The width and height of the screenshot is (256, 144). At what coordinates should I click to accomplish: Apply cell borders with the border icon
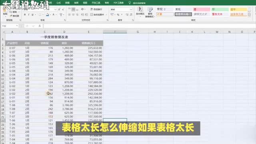click(40, 15)
